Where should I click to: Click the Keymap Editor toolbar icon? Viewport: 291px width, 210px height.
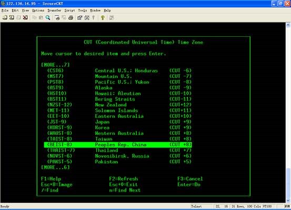pos(87,18)
